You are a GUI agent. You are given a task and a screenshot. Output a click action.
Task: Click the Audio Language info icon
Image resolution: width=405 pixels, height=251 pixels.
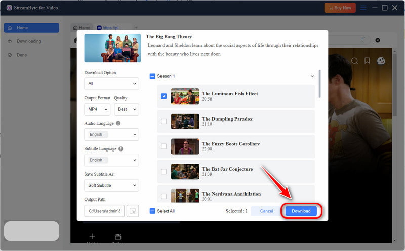(118, 123)
